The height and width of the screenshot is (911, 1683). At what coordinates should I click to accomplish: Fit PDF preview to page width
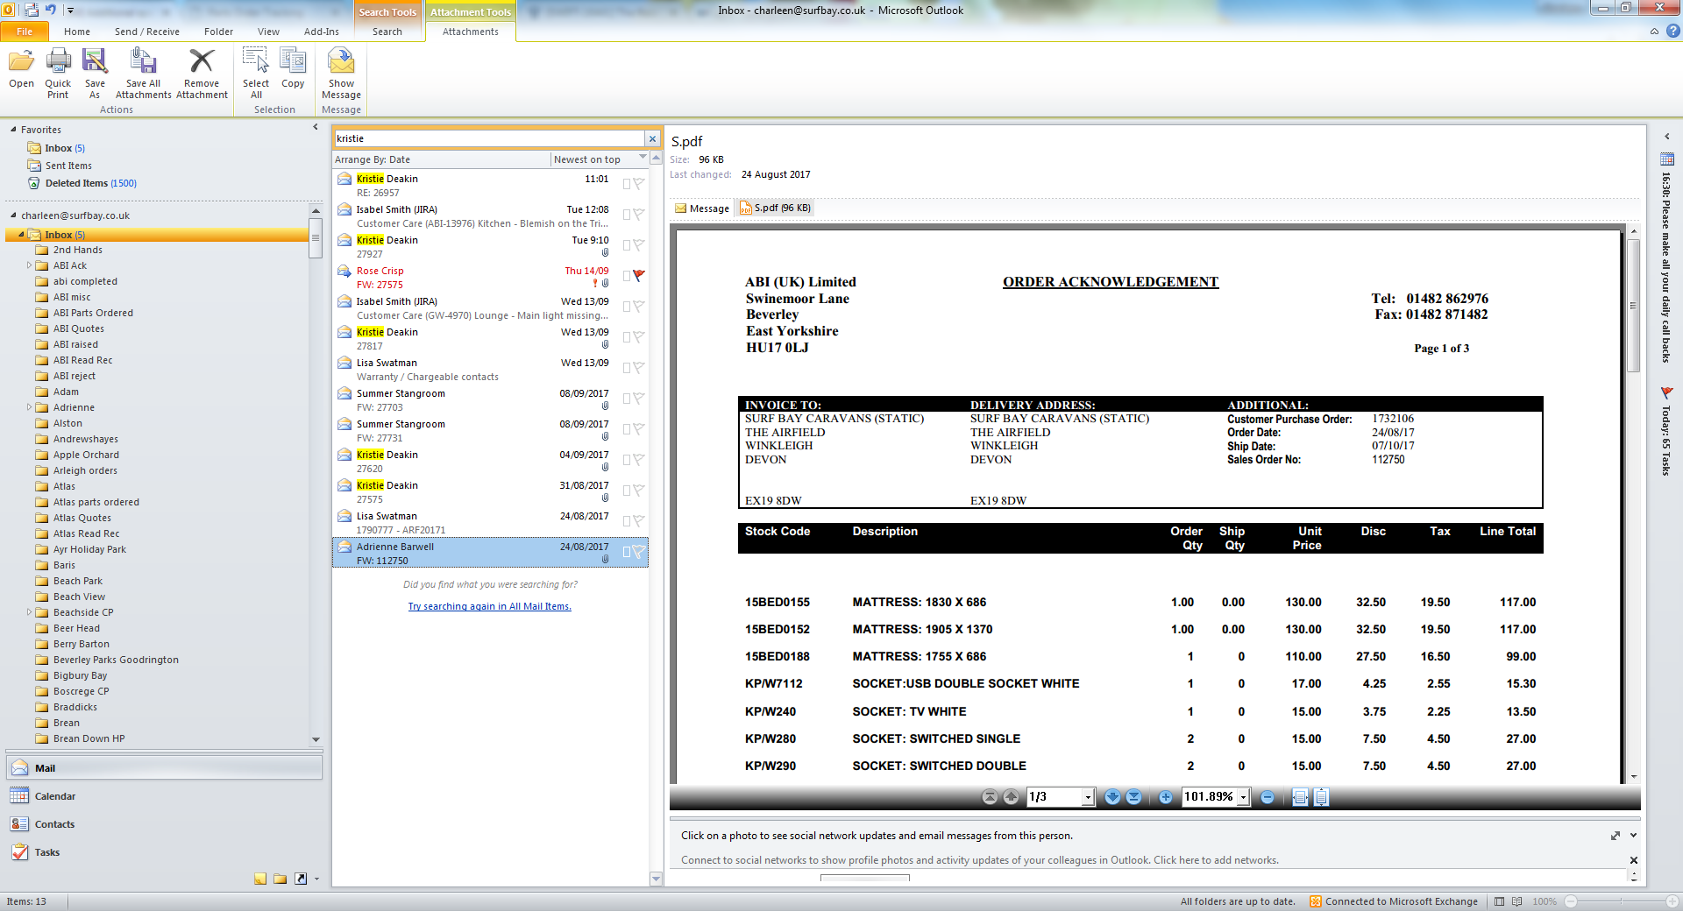(x=1300, y=797)
